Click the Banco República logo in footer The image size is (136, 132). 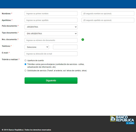[x=122, y=119]
